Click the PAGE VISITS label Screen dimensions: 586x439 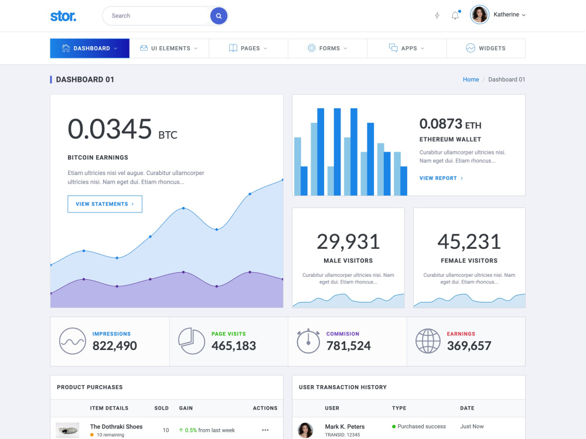(x=229, y=334)
